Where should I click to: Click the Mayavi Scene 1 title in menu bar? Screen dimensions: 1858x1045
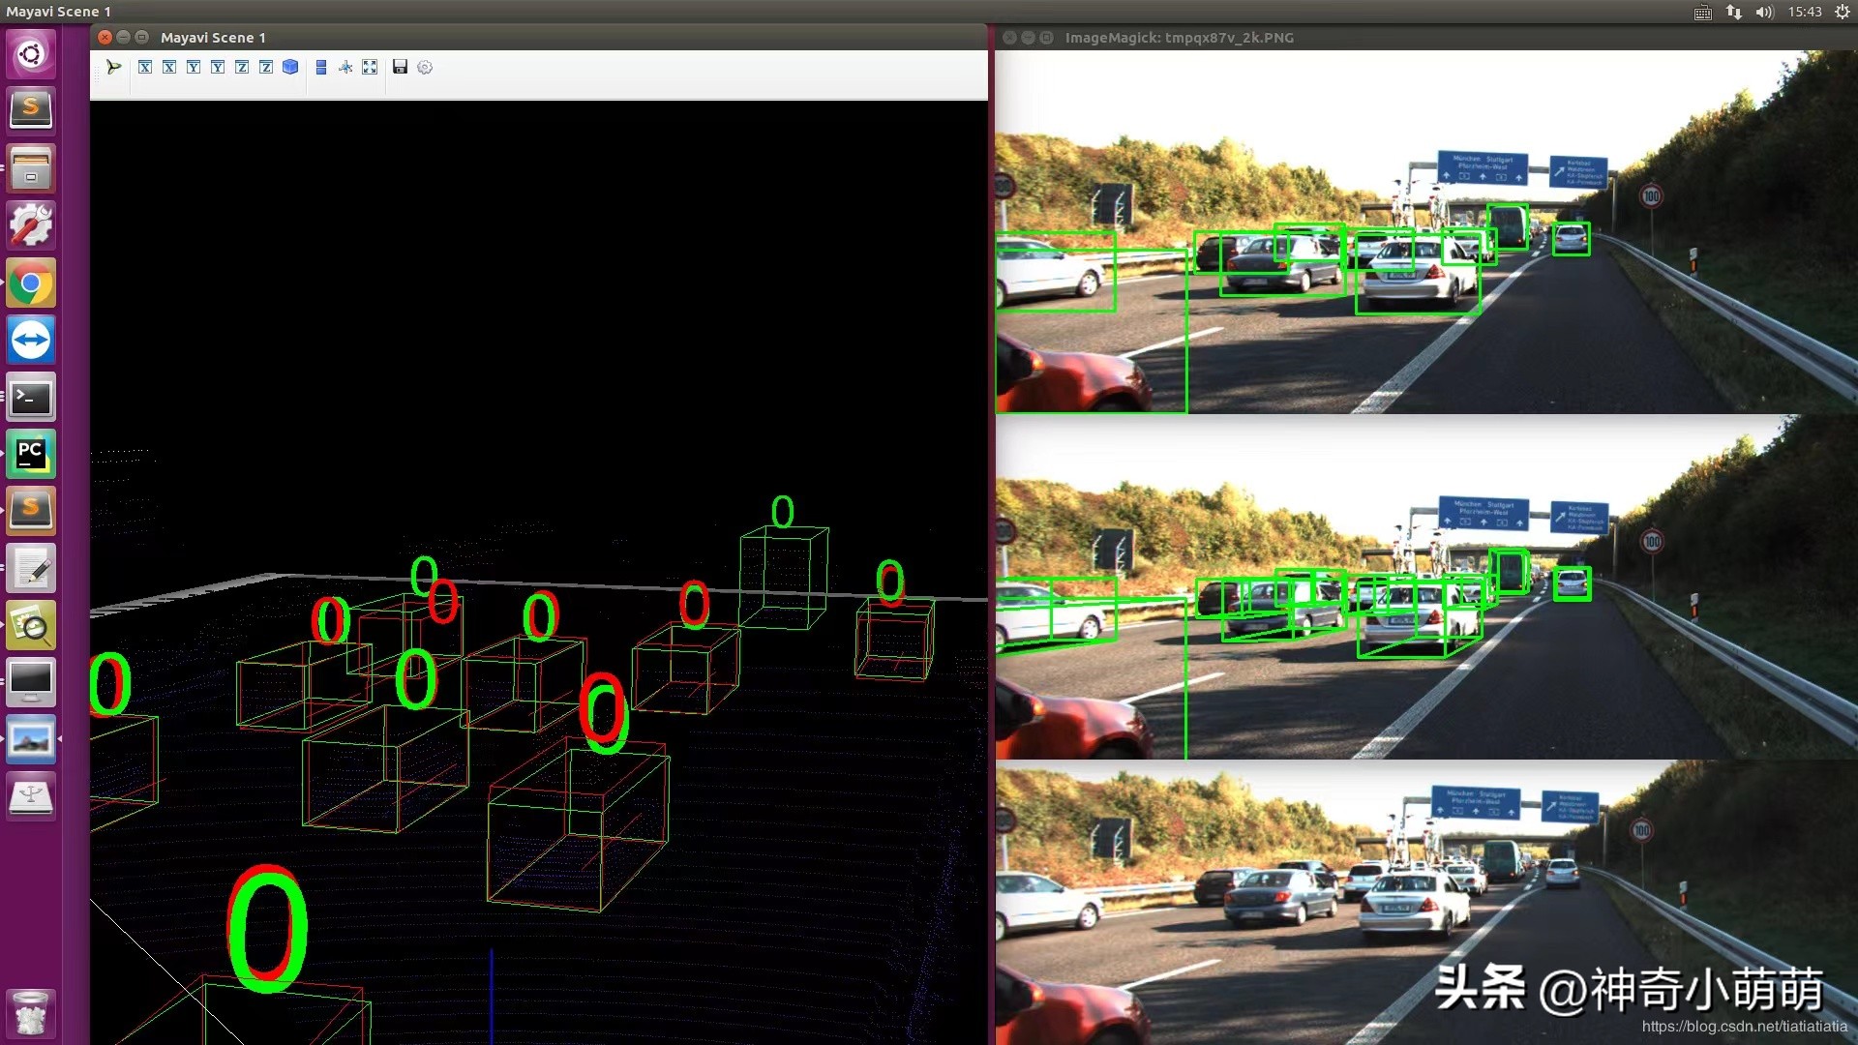click(x=58, y=11)
